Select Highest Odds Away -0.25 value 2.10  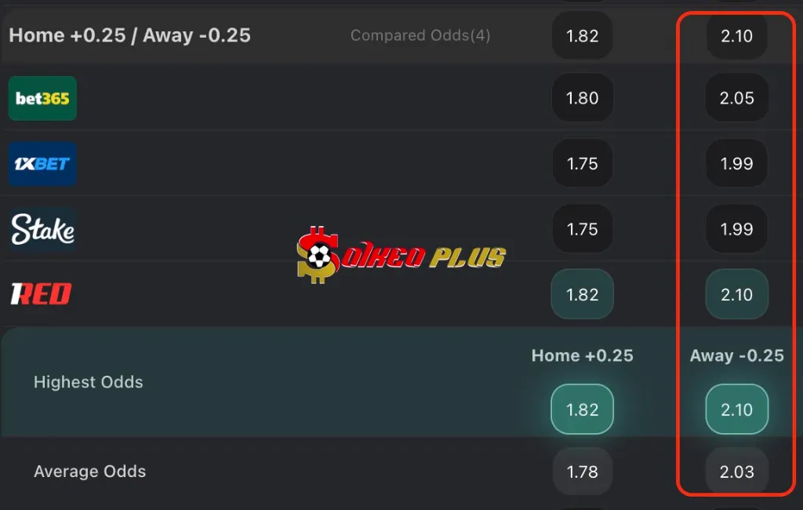click(x=736, y=410)
